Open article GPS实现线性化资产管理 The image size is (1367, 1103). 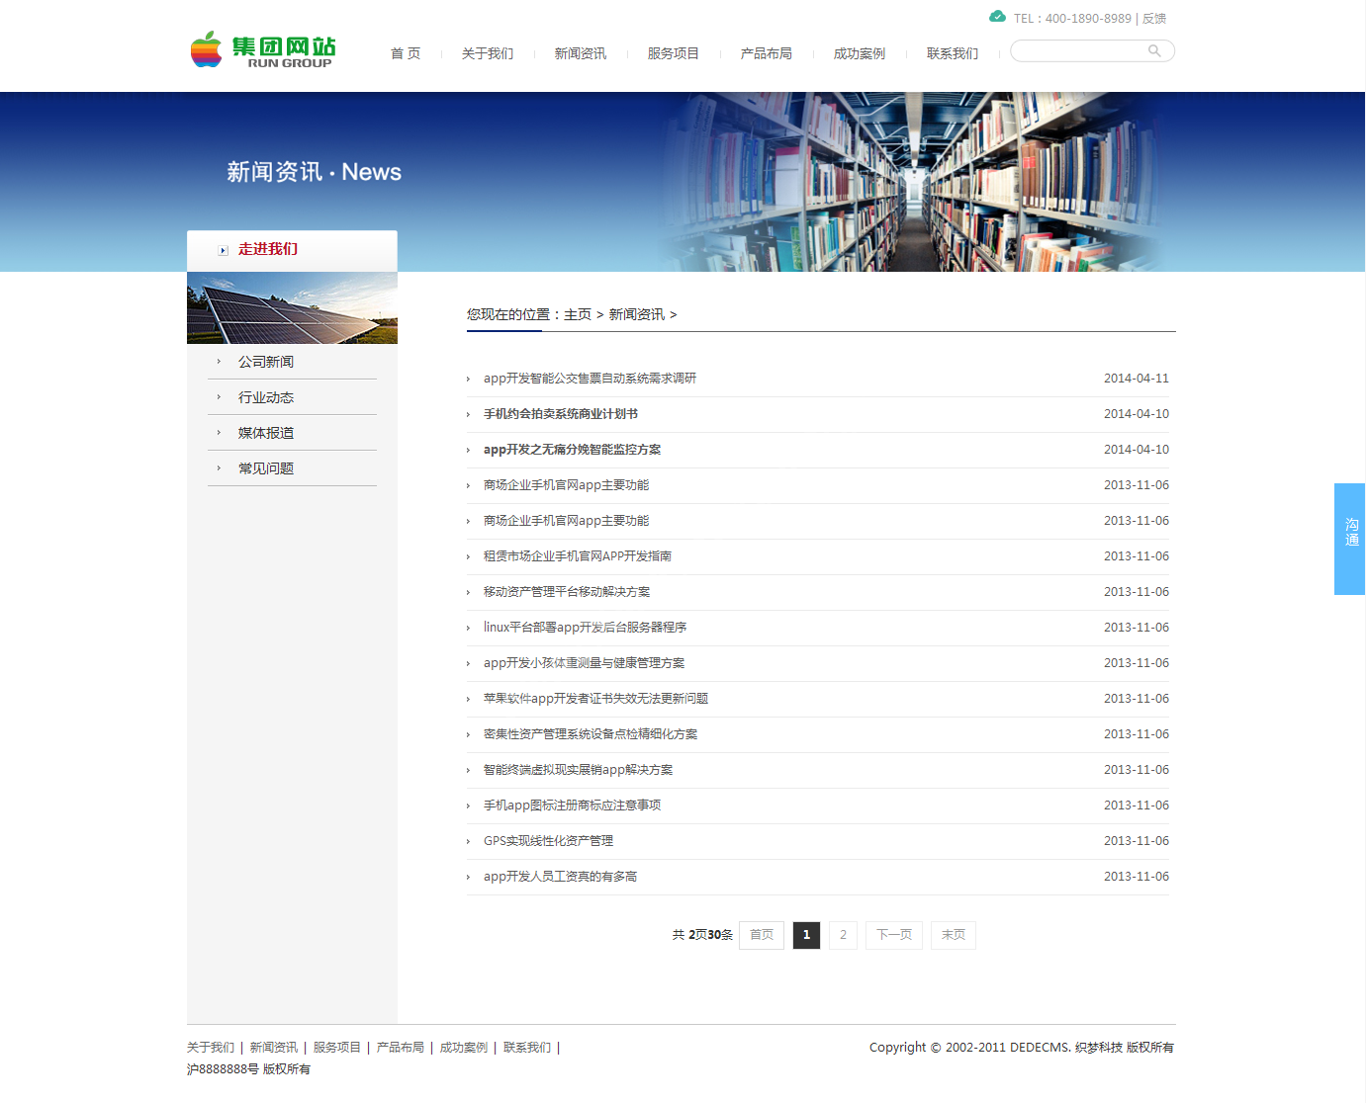[x=548, y=841]
